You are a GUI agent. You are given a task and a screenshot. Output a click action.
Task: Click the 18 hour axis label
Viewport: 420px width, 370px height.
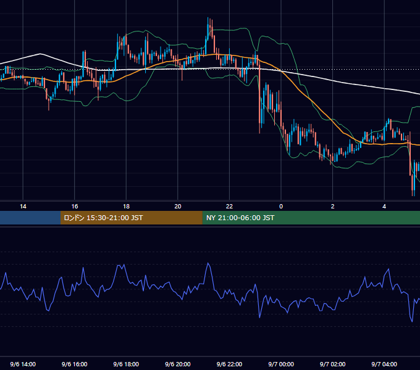coord(126,207)
